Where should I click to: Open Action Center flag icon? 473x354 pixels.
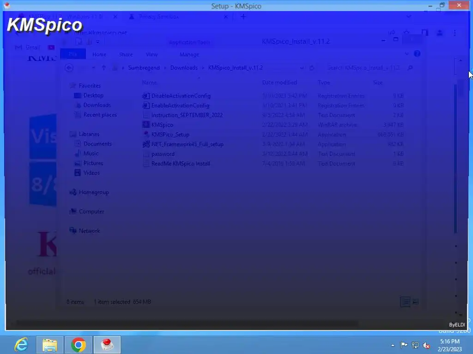point(404,345)
